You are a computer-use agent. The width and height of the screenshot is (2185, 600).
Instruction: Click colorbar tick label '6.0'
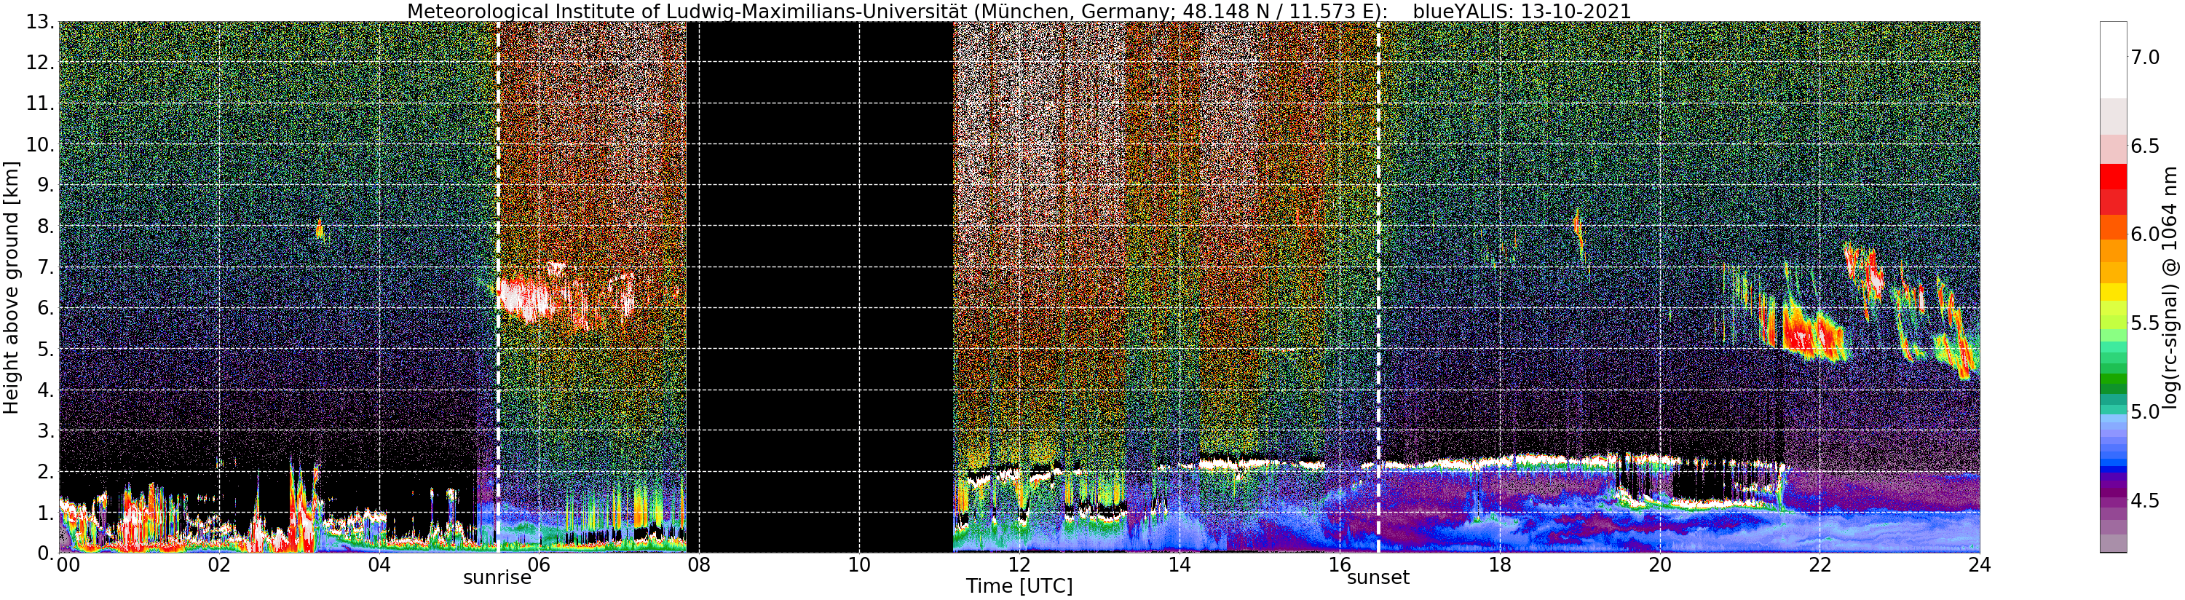[2145, 234]
